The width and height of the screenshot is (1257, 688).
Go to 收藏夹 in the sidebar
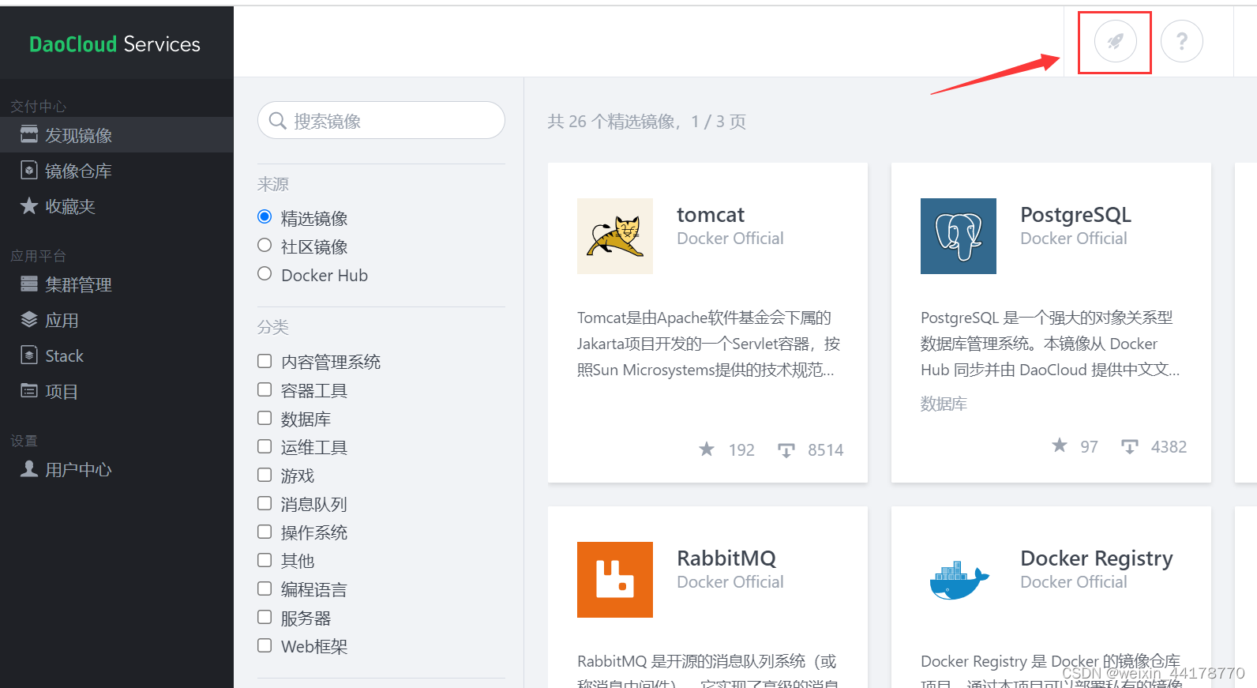(x=117, y=206)
